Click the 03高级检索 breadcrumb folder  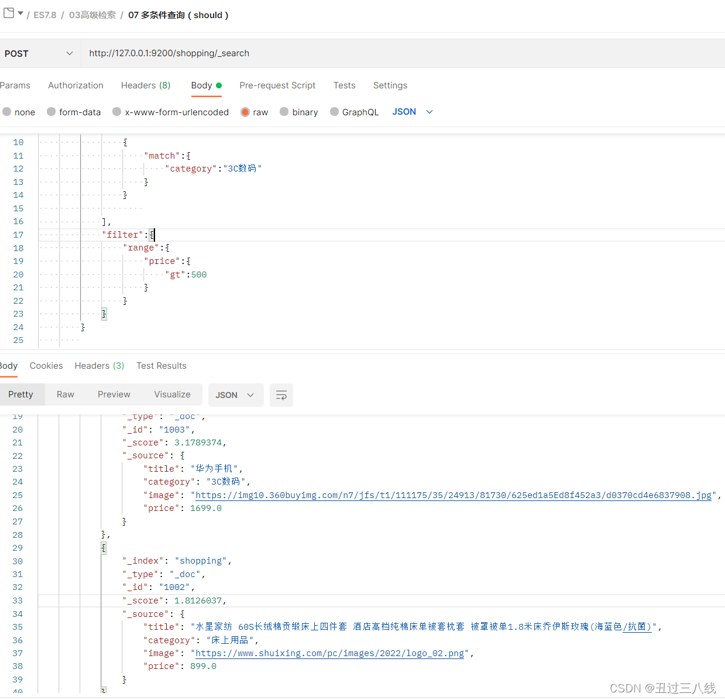coord(92,15)
